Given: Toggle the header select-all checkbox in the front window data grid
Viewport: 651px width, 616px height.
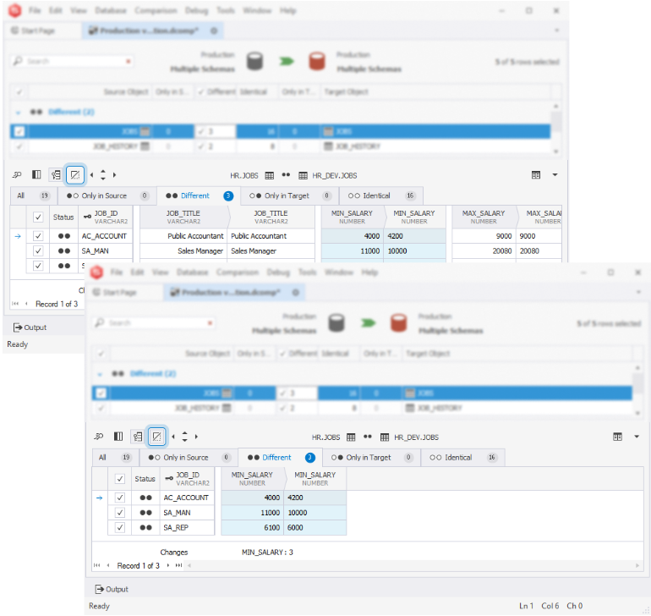Looking at the screenshot, I should (x=120, y=479).
